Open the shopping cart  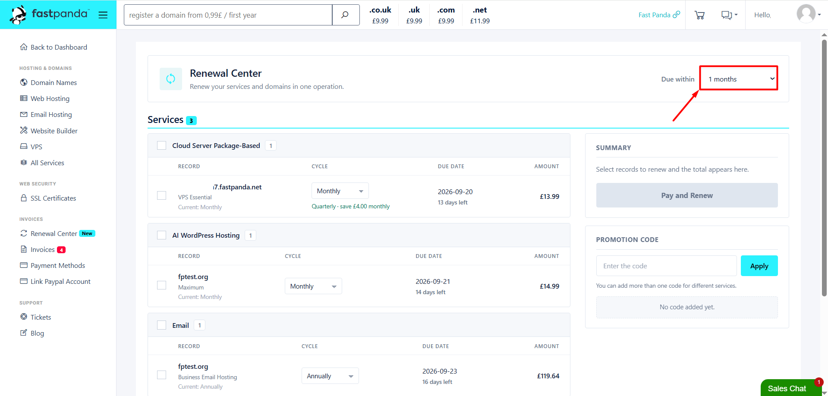click(x=699, y=15)
